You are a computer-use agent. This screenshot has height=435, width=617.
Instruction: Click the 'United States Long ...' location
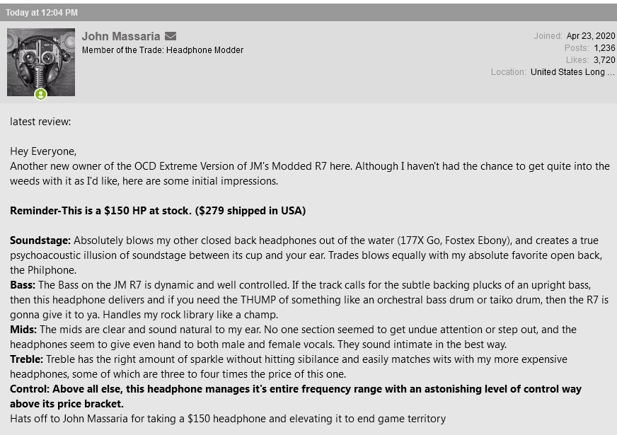pos(572,72)
